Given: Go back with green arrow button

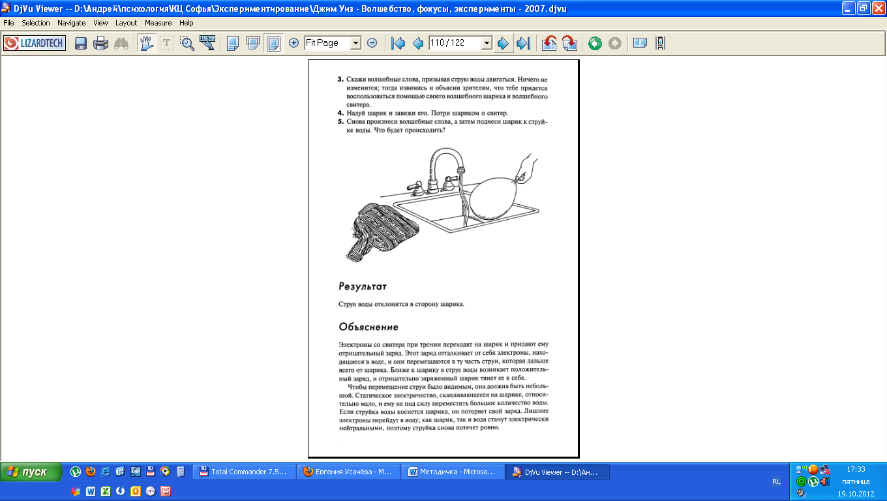Looking at the screenshot, I should [595, 43].
